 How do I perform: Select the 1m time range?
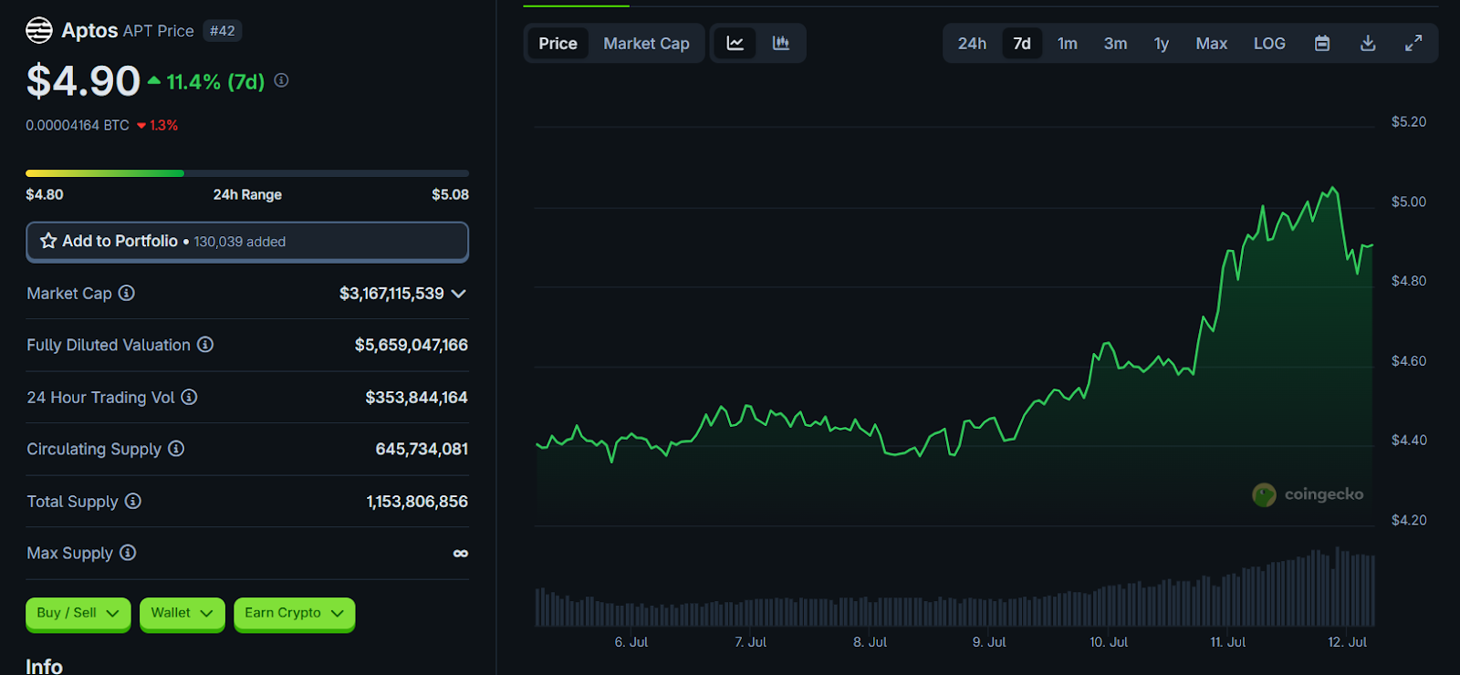click(x=1068, y=43)
